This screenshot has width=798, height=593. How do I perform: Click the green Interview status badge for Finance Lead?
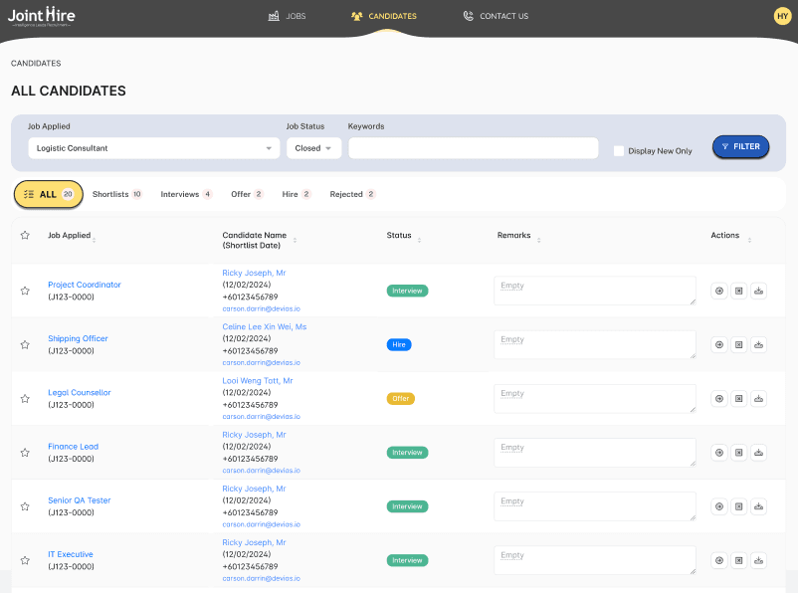407,452
